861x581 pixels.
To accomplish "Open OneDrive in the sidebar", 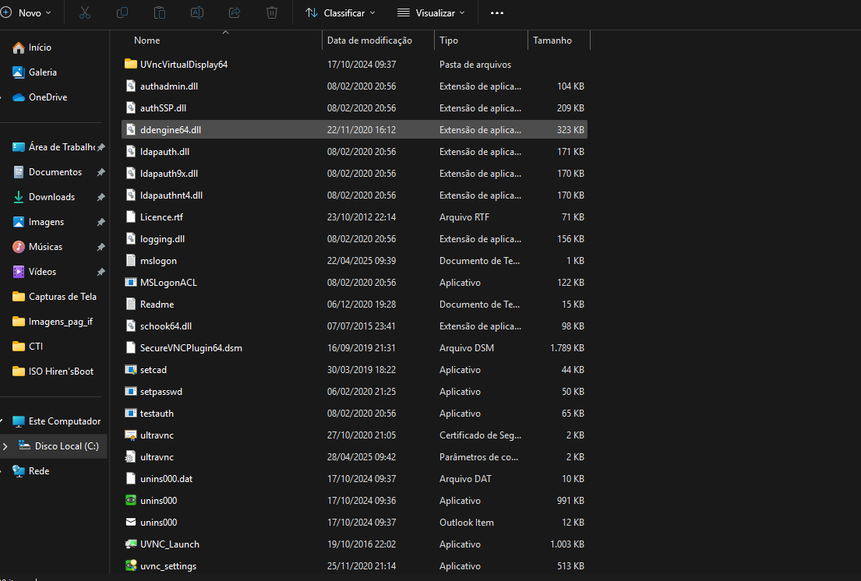I will coord(40,97).
